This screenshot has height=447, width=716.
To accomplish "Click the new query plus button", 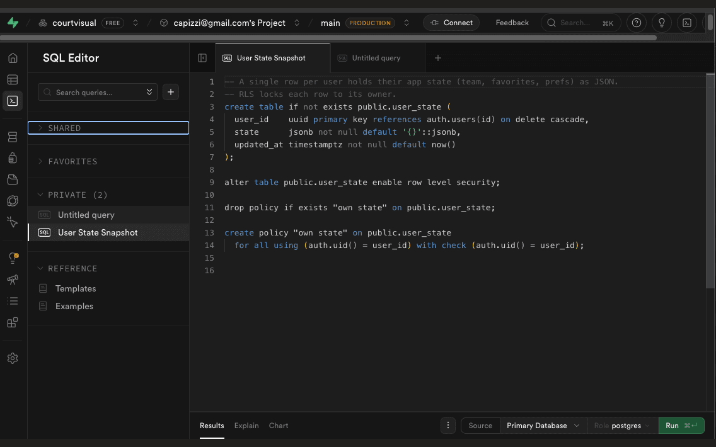I will pos(171,92).
